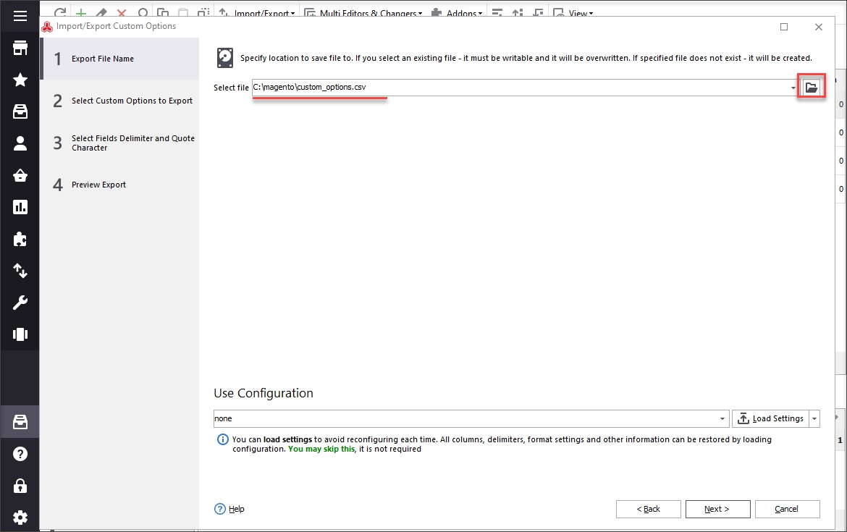The image size is (847, 532).
Task: Click the red X delete toolbar icon
Action: tap(122, 12)
